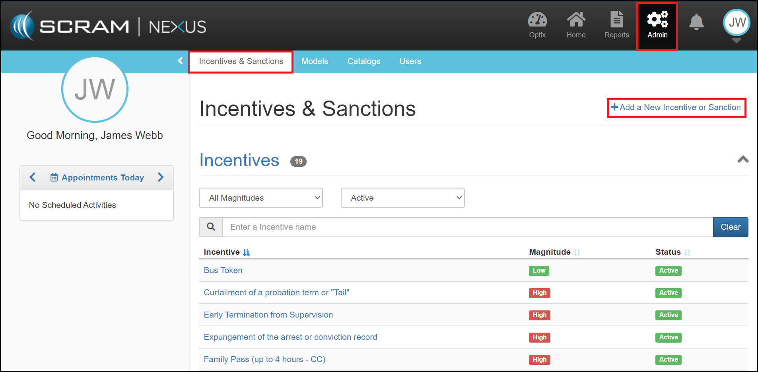
Task: Switch to the Models tab
Action: (x=315, y=61)
